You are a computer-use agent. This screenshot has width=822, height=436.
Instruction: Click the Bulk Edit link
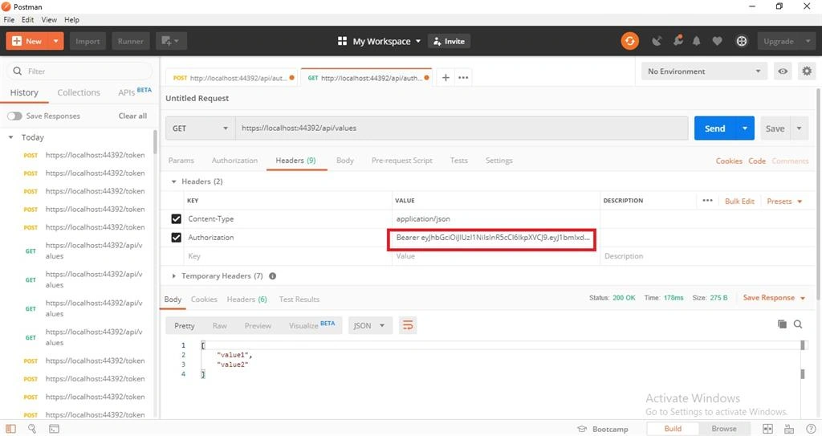click(739, 201)
